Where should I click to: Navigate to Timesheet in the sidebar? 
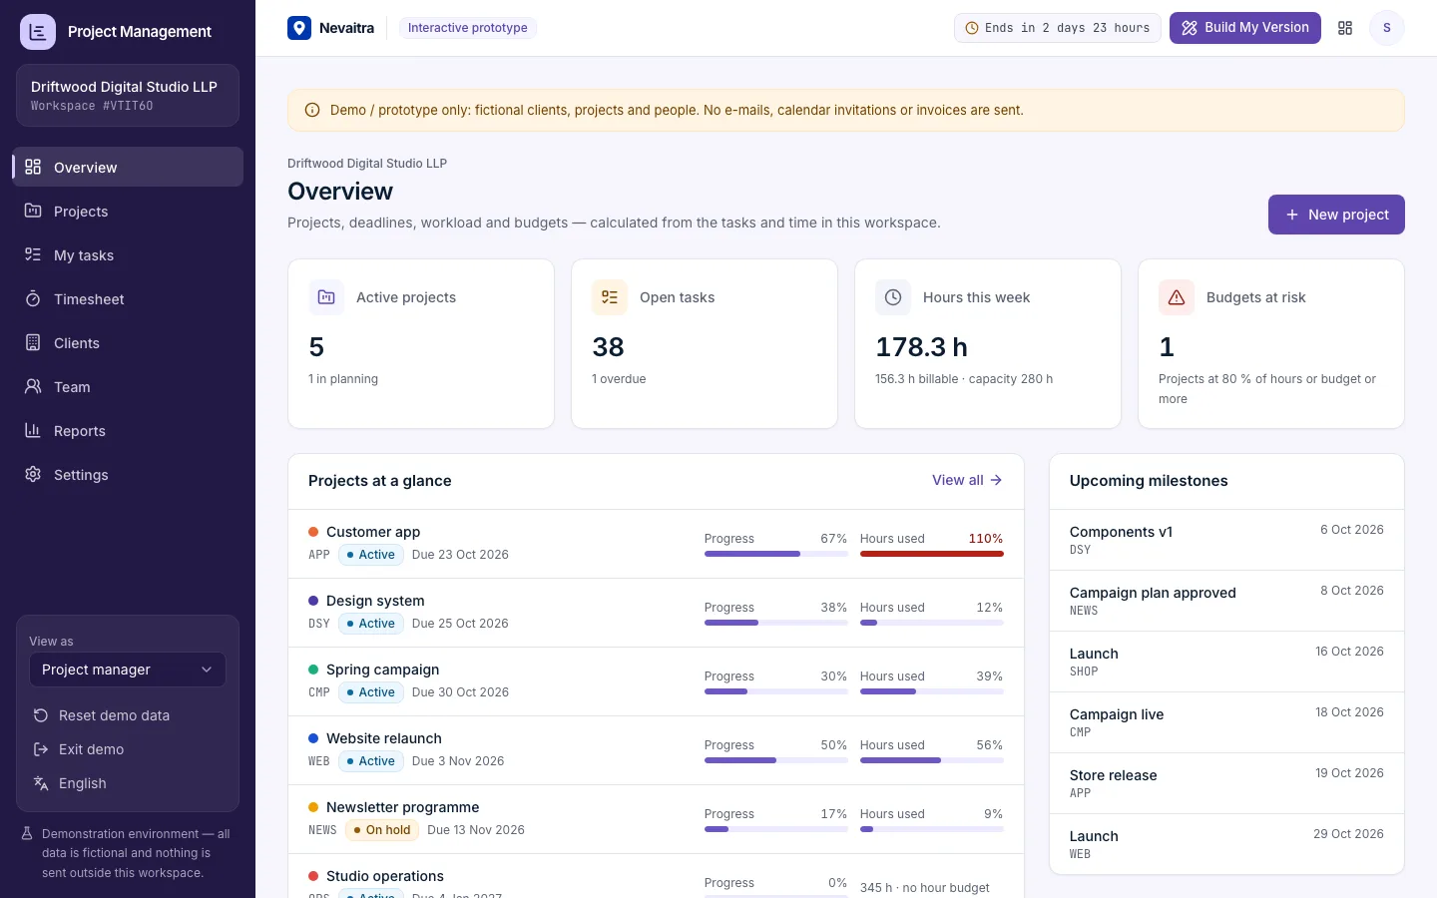[x=128, y=298]
